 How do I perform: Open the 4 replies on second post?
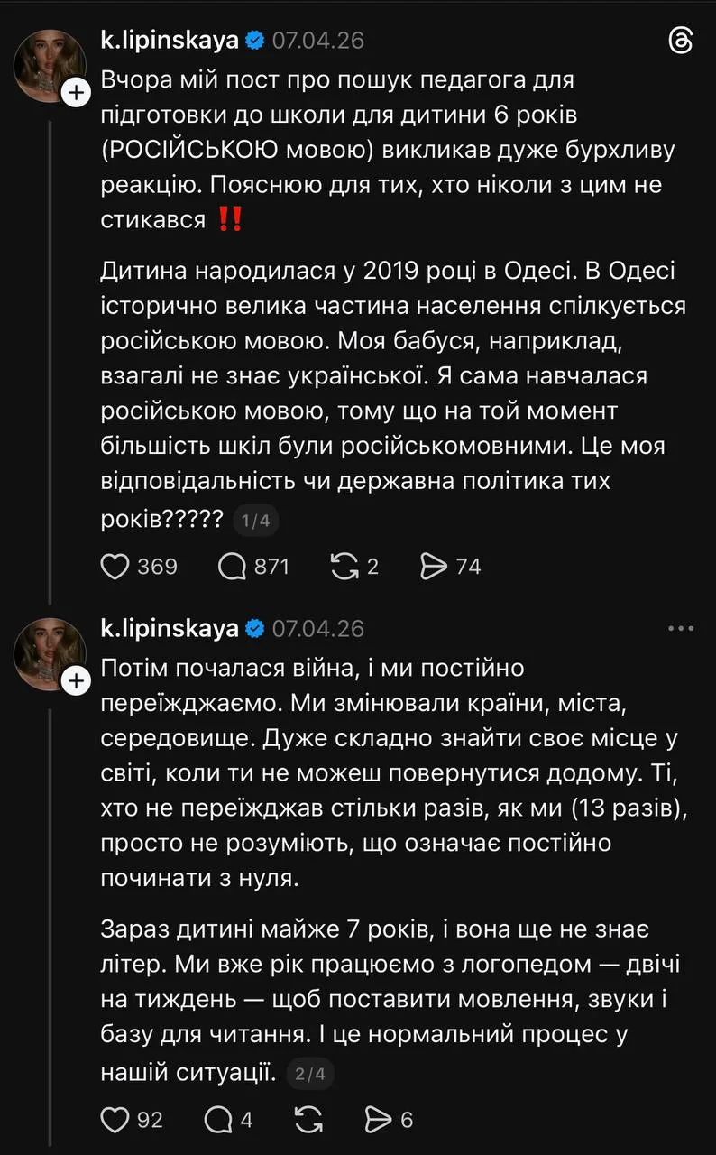pyautogui.click(x=219, y=1120)
